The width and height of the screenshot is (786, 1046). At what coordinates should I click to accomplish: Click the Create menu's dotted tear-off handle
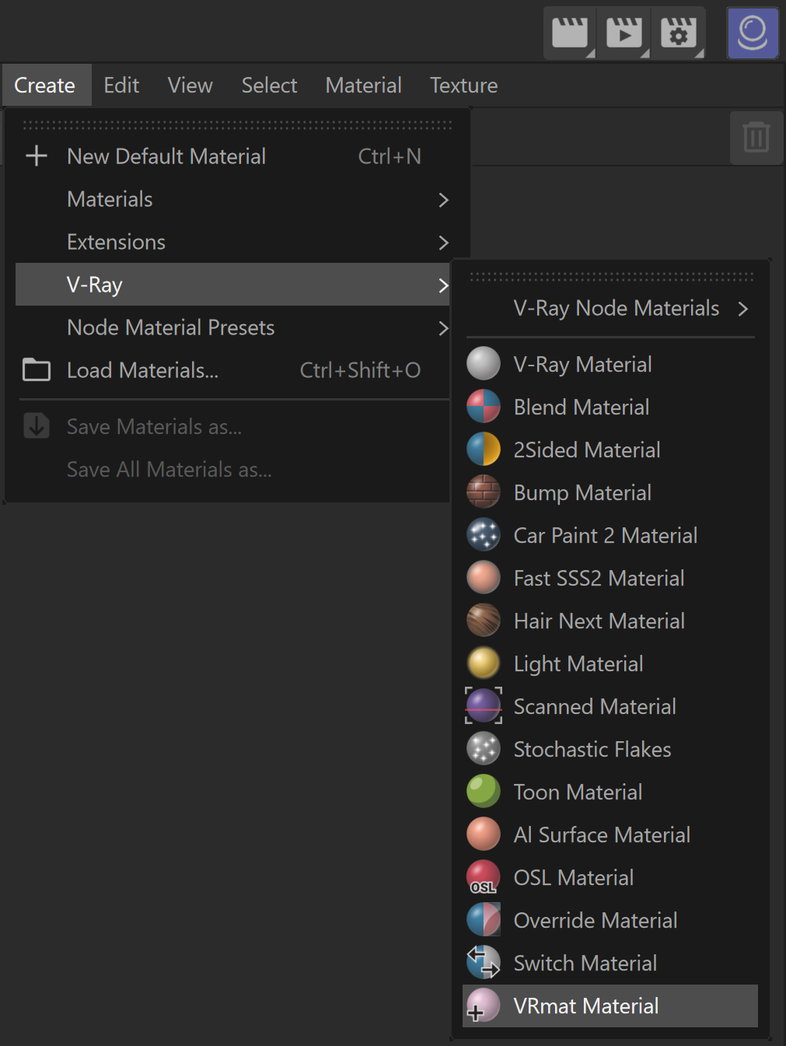(x=237, y=124)
